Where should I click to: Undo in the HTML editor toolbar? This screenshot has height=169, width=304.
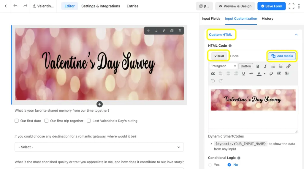pos(213,81)
